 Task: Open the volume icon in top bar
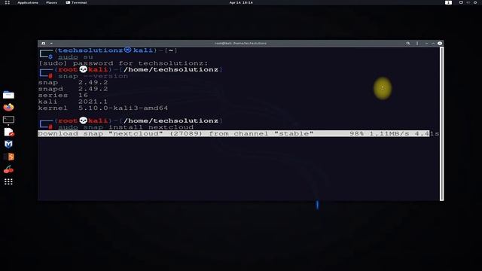[x=468, y=2]
